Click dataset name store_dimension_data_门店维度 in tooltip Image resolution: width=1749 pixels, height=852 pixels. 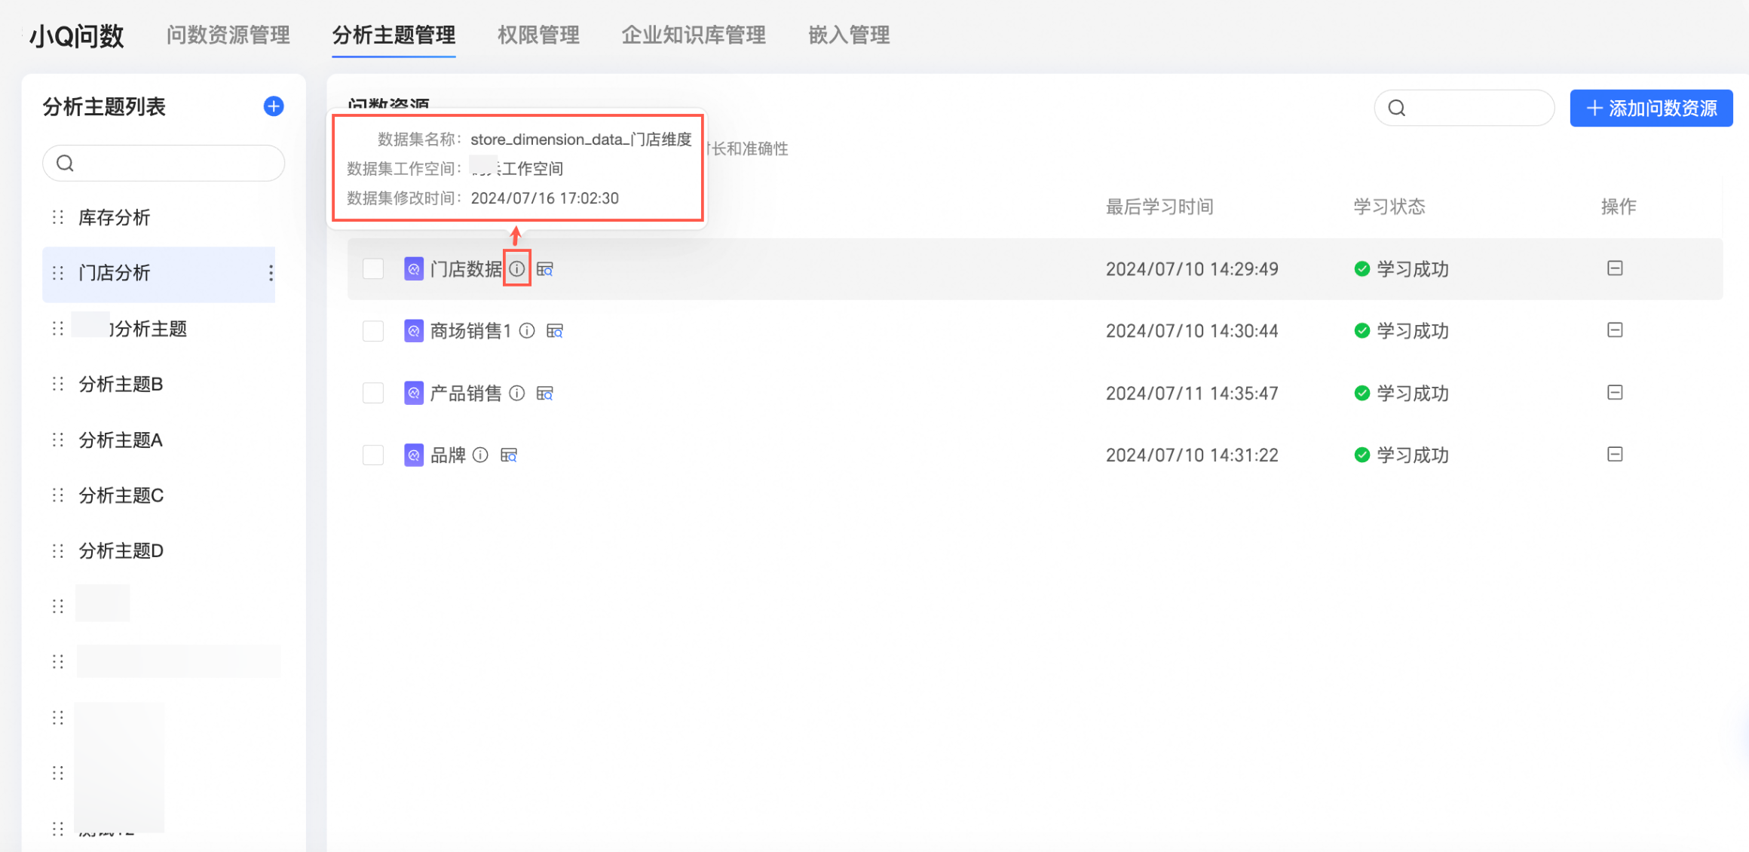click(x=581, y=139)
